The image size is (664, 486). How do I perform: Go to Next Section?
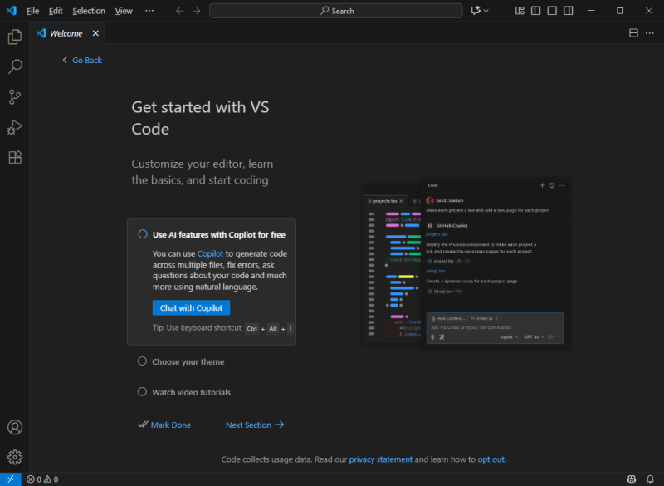(x=255, y=425)
